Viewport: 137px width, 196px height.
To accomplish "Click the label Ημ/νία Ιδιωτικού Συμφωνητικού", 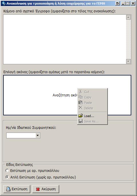I will (31, 128).
